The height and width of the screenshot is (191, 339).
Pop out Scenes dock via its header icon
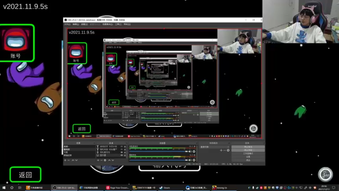(94, 143)
